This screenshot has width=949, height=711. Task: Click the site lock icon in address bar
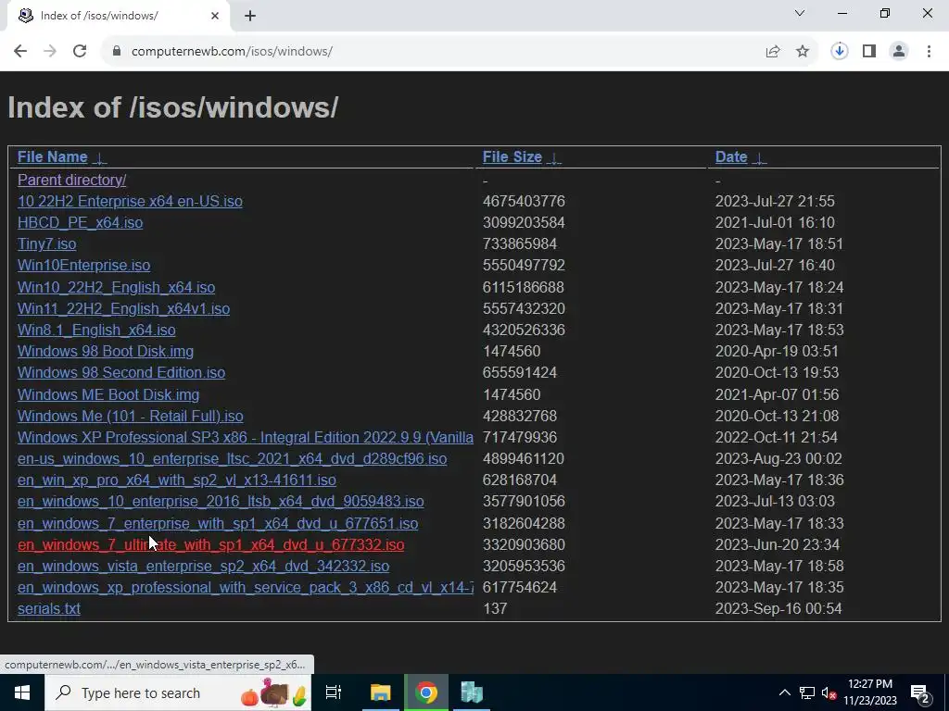point(117,52)
